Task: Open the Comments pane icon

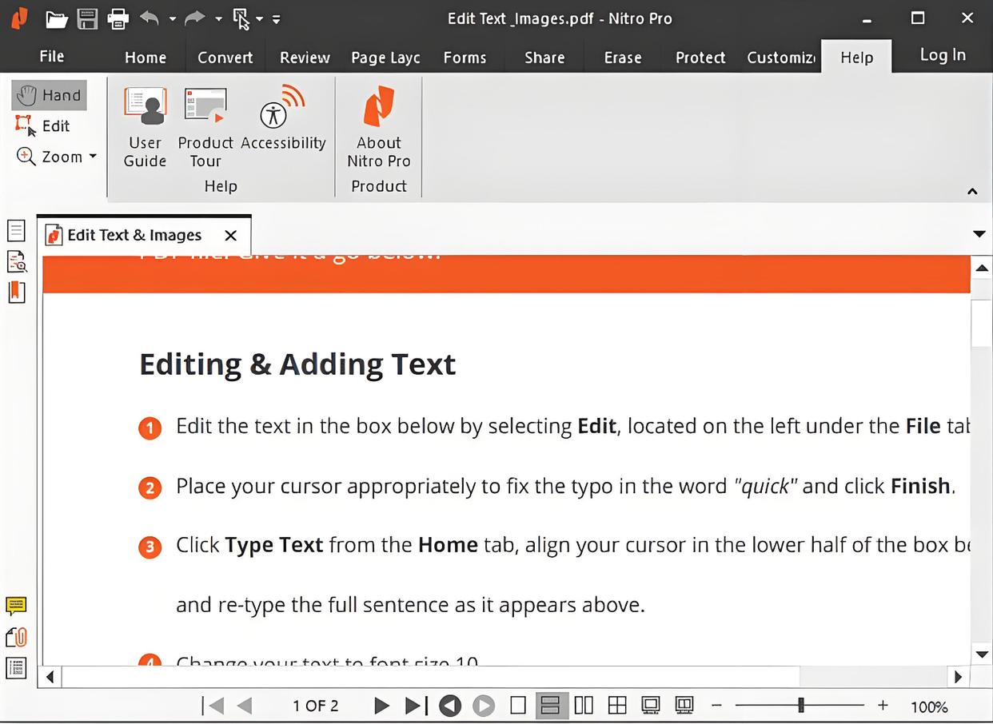Action: point(16,606)
